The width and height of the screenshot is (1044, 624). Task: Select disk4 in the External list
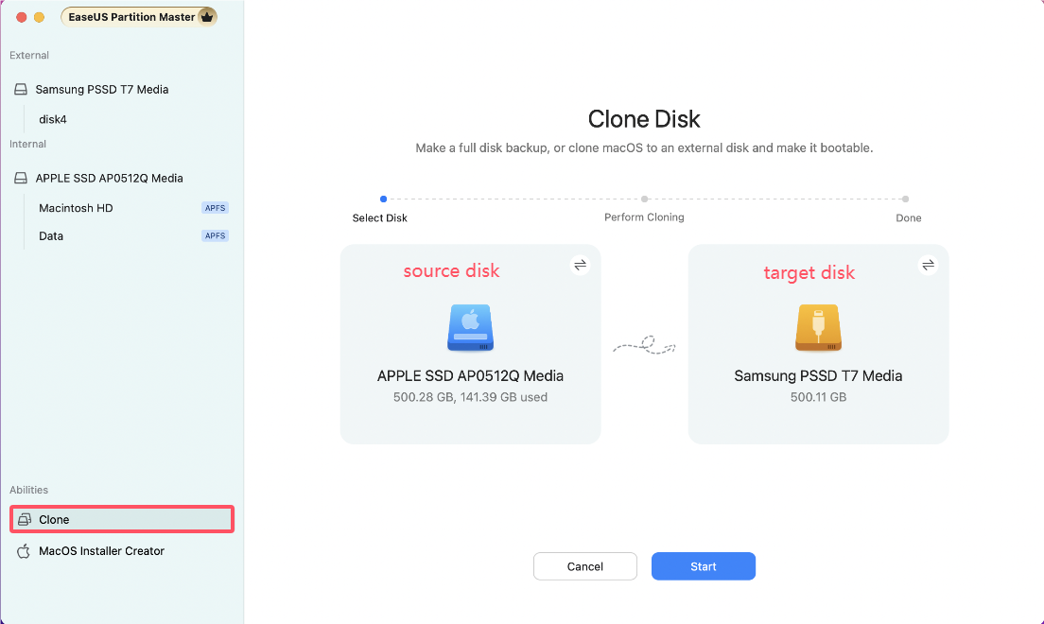pos(53,120)
